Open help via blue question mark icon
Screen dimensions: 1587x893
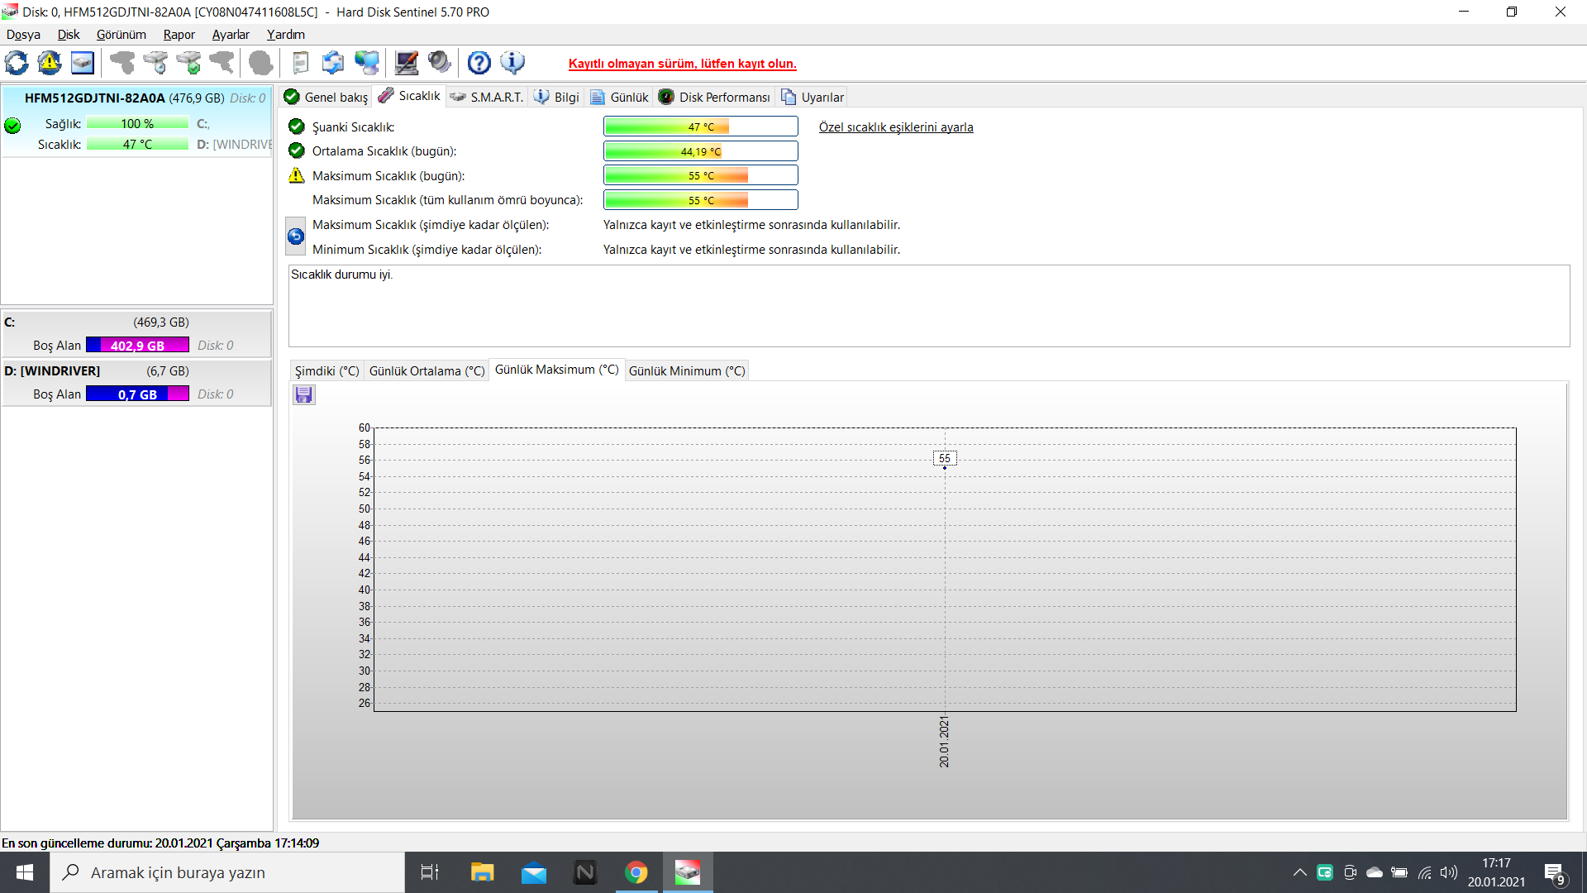[479, 63]
